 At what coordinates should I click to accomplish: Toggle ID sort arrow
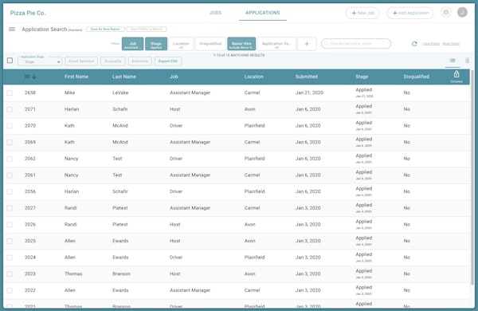(x=33, y=77)
